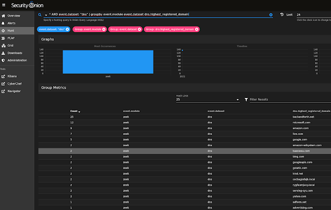Click the Grid nodes icon

[4, 46]
